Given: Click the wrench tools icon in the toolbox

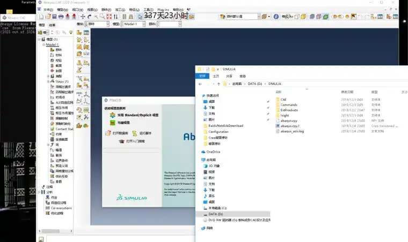Looking at the screenshot, I should 86,117.
